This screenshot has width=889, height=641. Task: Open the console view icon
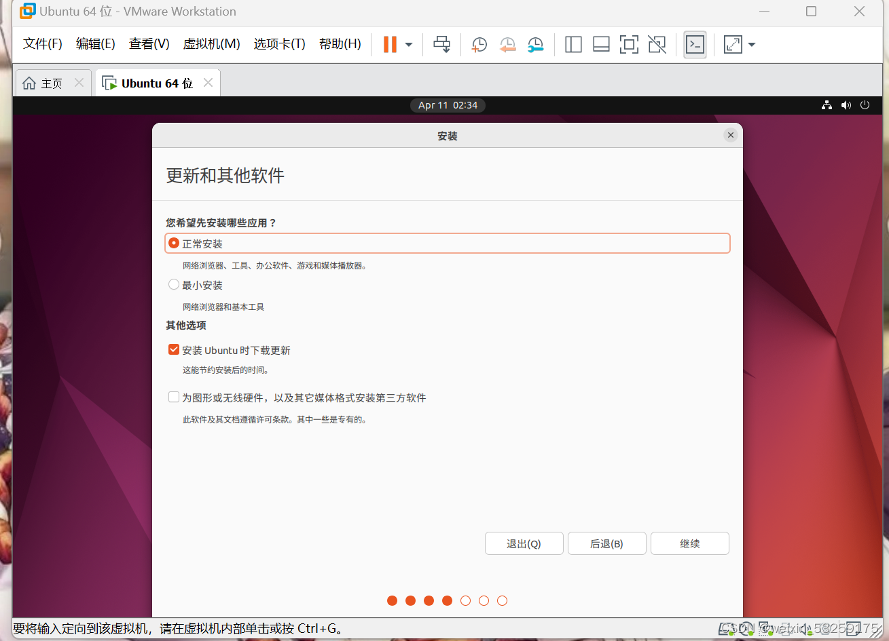coord(695,45)
